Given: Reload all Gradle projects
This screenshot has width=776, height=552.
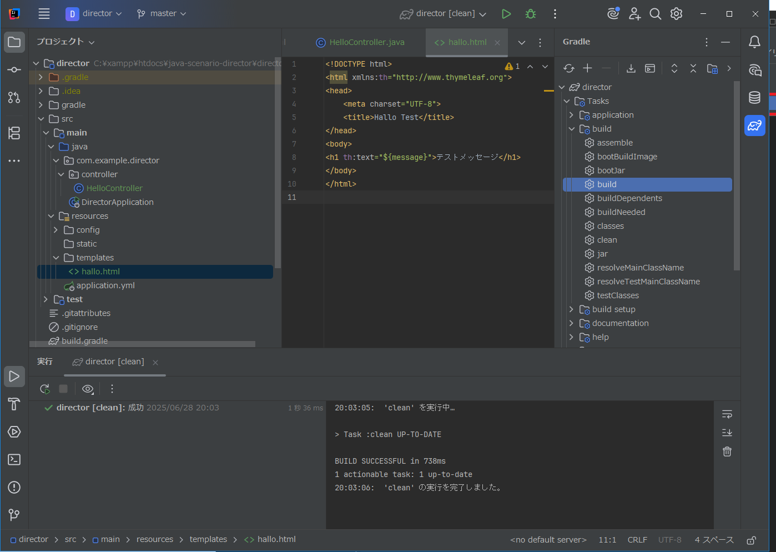Looking at the screenshot, I should click(569, 68).
